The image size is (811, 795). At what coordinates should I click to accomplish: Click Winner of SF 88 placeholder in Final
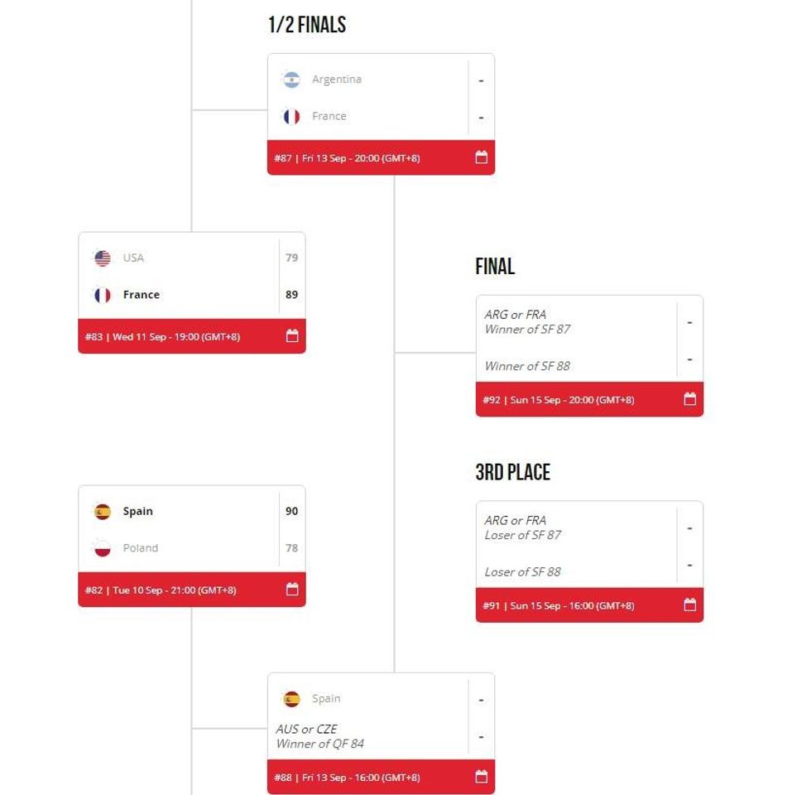[x=527, y=366]
